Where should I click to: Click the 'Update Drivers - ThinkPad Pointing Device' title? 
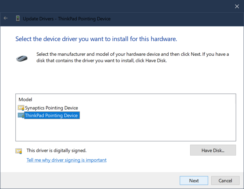[67, 18]
